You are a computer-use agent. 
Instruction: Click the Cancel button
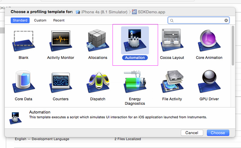pos(192,133)
